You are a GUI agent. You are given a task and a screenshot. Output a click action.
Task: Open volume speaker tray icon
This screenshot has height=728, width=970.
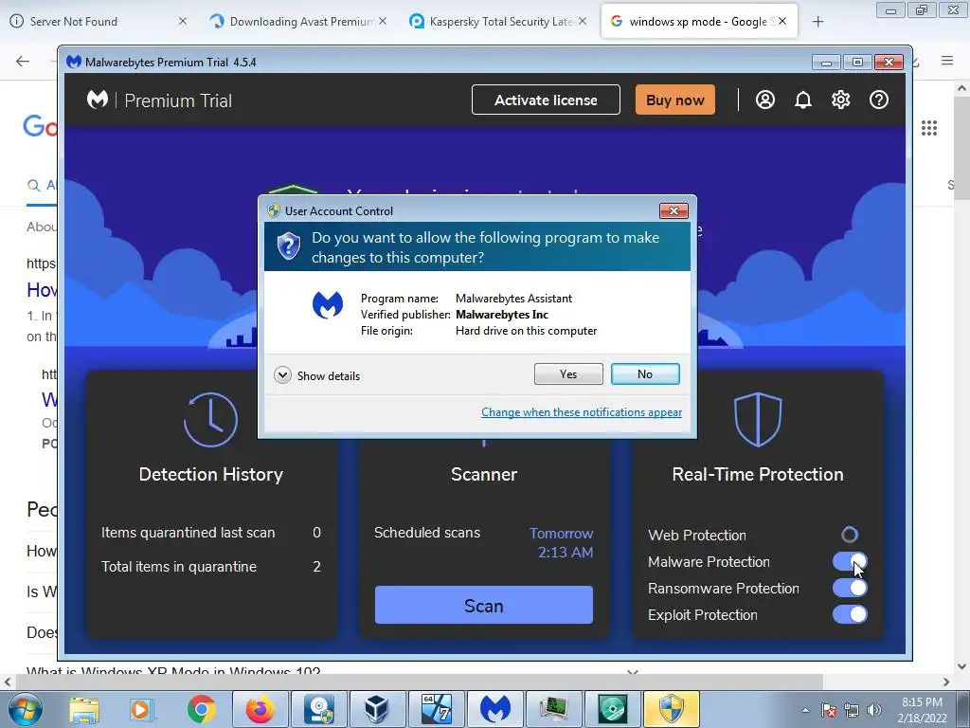click(x=874, y=710)
